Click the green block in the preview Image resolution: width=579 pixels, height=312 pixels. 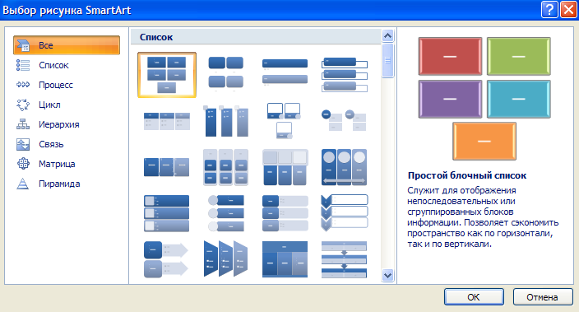pyautogui.click(x=519, y=56)
